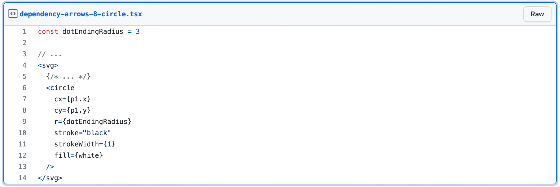Viewport: 560px width, 187px height.
Task: Click the cy={p1.y} attribute
Action: (73, 110)
